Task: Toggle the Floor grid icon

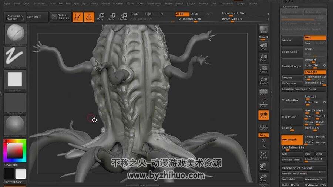Action: pos(263,104)
